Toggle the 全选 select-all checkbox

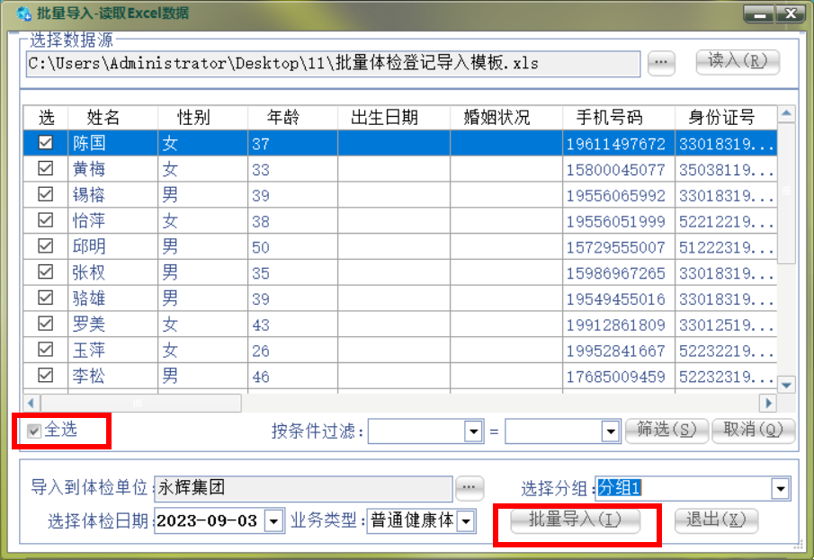coord(34,431)
